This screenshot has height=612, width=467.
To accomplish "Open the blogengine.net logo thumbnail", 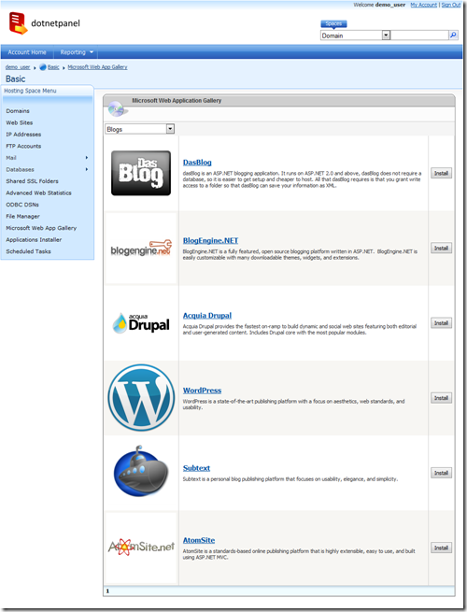I will click(x=141, y=249).
